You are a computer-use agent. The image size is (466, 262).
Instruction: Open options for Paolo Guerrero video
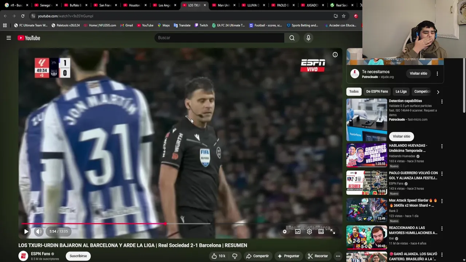pos(442,174)
